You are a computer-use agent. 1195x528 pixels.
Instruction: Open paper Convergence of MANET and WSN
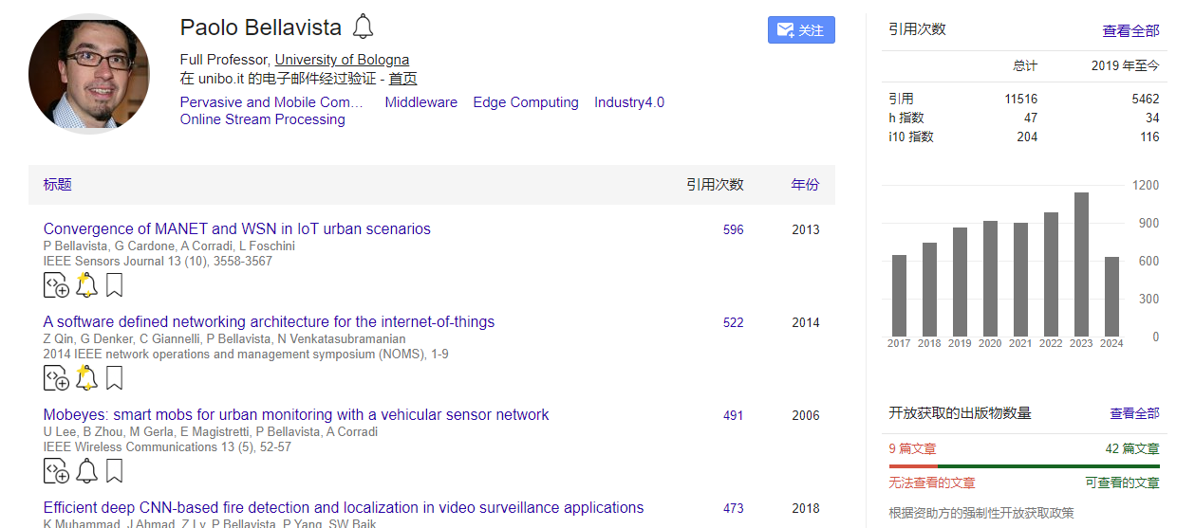point(237,228)
